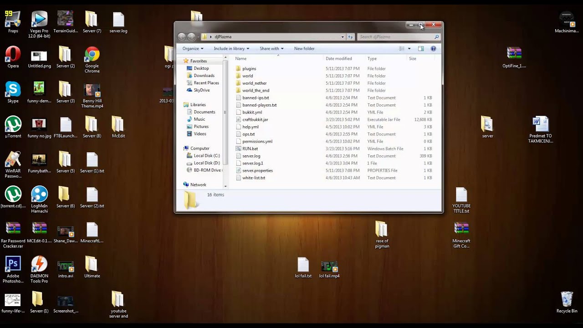Select the Minecraft Gift Co... archive icon
This screenshot has width=583, height=328.
coord(461,235)
